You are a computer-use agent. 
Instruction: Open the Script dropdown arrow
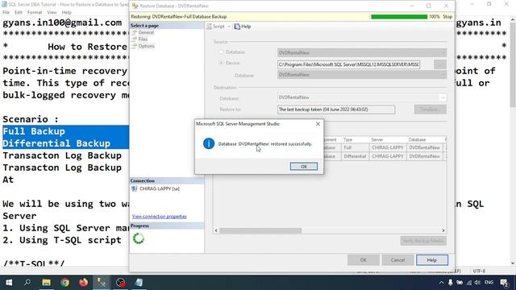click(229, 27)
